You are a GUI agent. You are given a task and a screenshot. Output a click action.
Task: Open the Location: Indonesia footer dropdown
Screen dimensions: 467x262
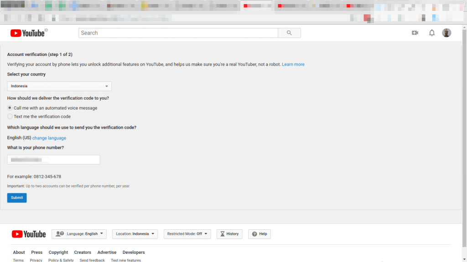tap(135, 234)
